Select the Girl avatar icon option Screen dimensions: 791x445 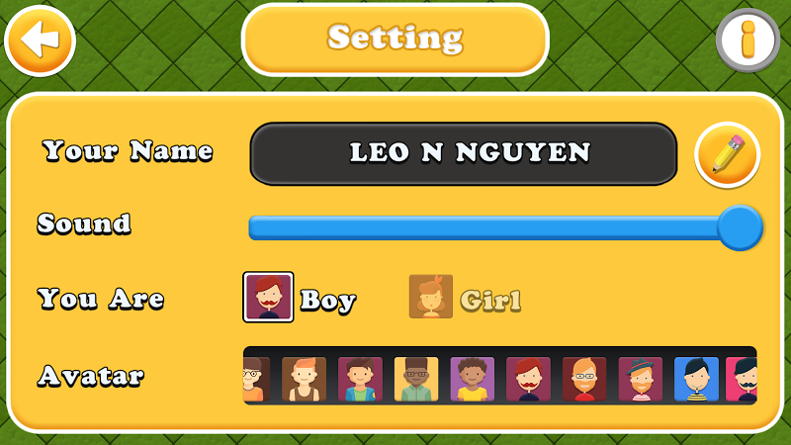click(431, 297)
